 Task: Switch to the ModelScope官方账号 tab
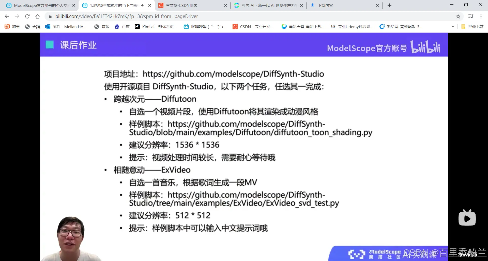pos(41,5)
